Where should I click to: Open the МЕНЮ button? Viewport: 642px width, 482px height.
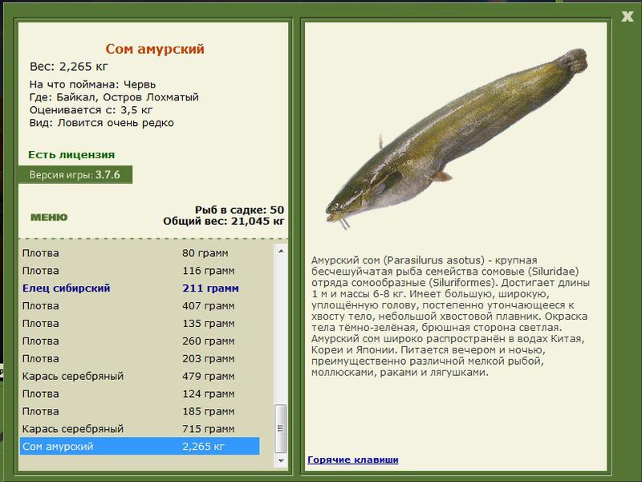[49, 217]
